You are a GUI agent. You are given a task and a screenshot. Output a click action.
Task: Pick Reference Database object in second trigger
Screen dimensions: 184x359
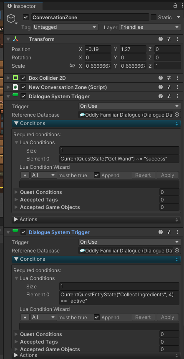tap(176, 250)
